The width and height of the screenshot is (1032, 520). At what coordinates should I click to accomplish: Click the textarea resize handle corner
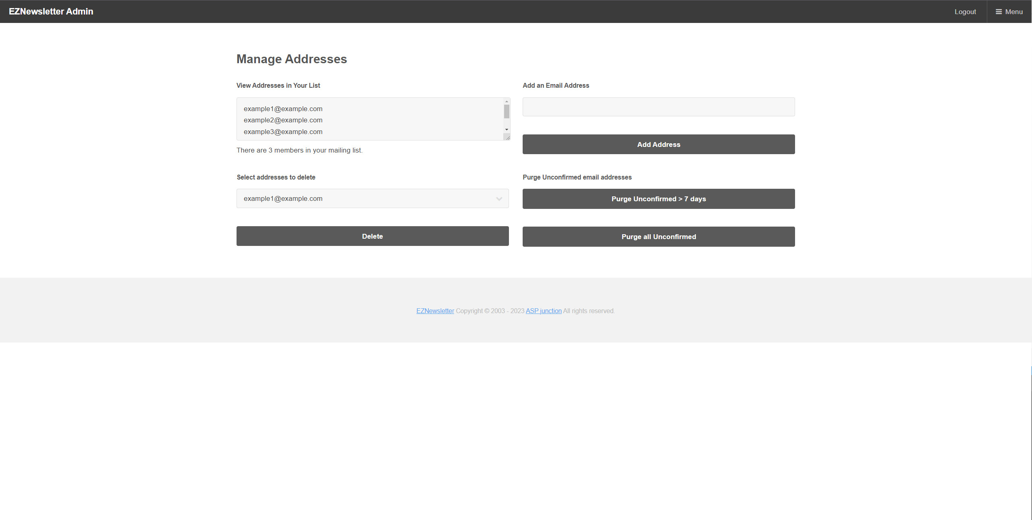(507, 138)
